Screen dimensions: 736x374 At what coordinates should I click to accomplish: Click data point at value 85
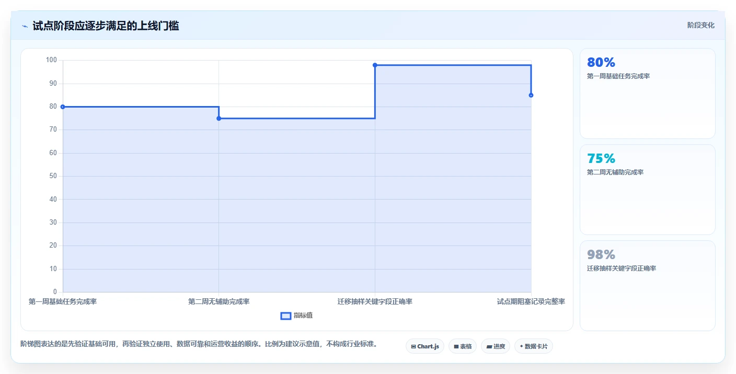pos(531,95)
